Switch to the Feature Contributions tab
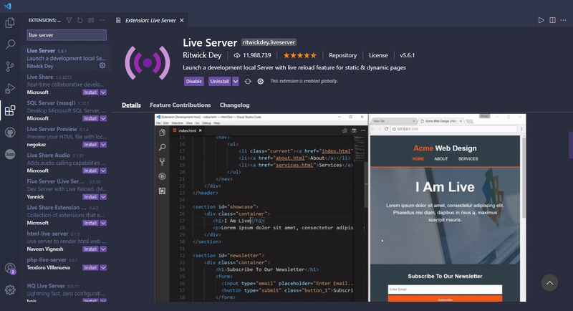The height and width of the screenshot is (311, 573). [180, 105]
